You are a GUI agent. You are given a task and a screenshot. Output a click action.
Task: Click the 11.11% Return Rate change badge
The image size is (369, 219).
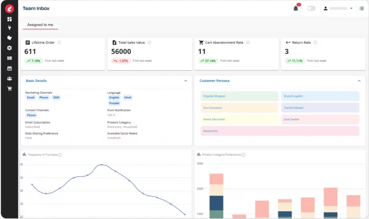[x=295, y=61]
